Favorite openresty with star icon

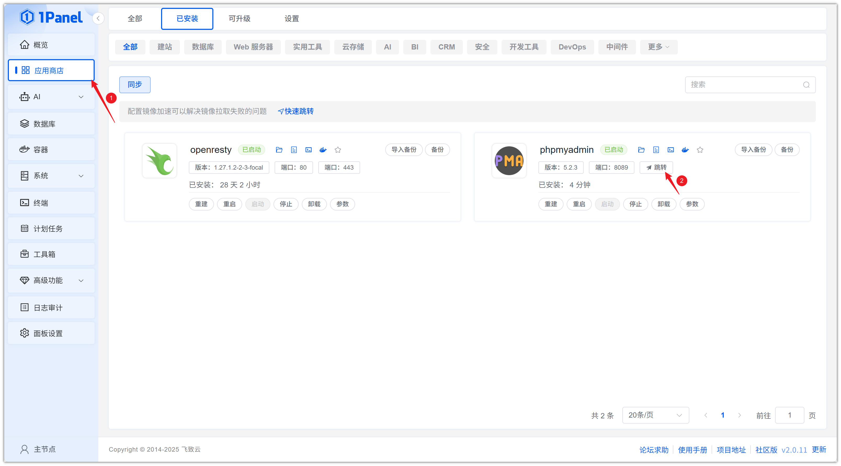[x=338, y=150]
